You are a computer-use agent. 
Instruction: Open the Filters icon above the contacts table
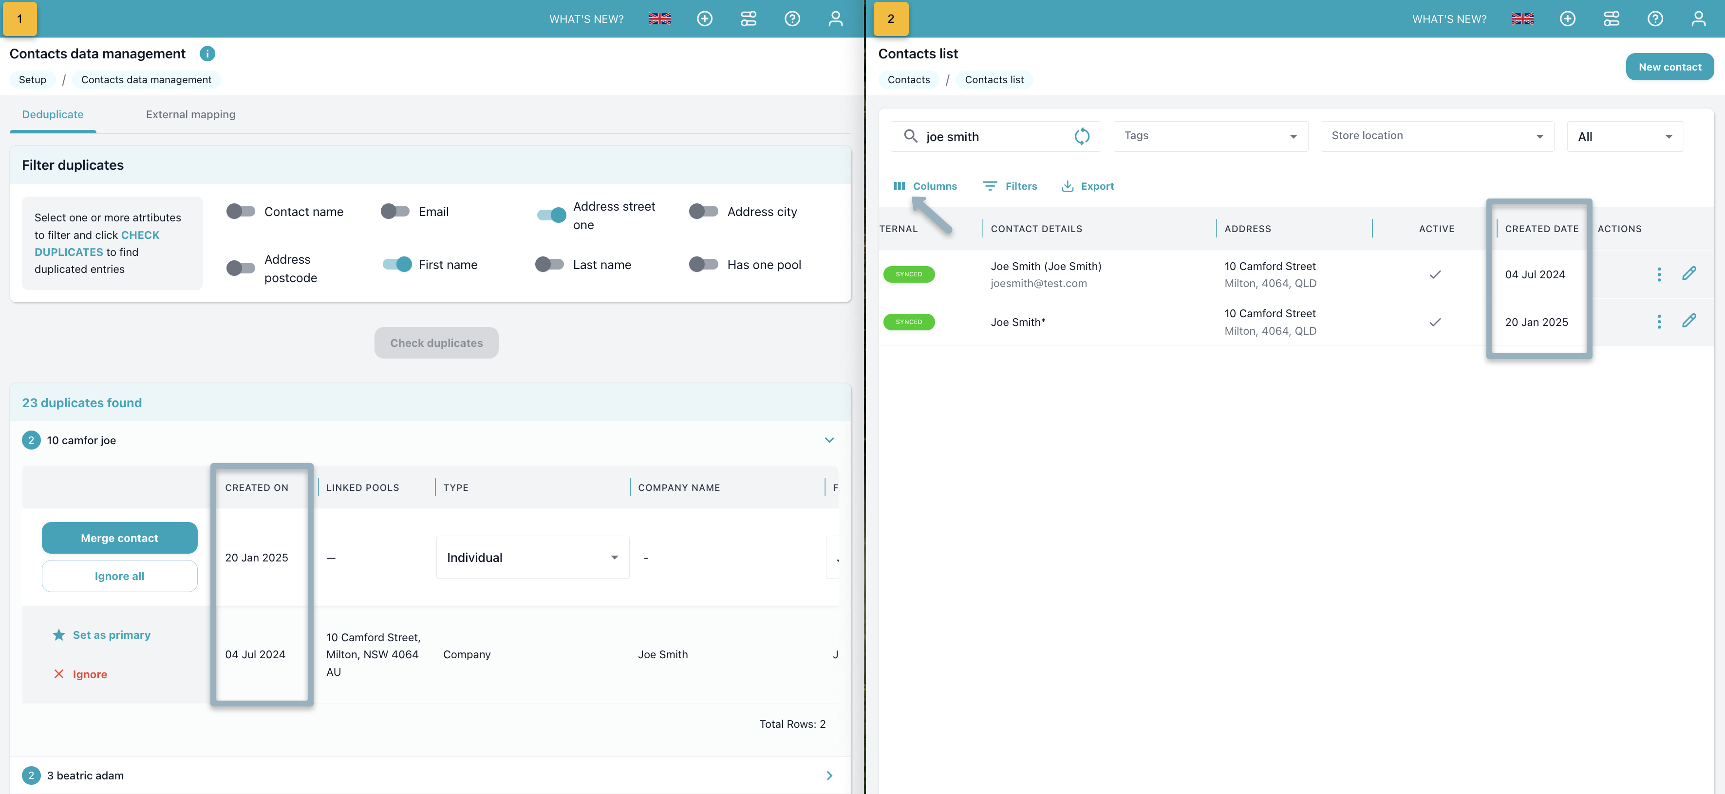tap(989, 186)
